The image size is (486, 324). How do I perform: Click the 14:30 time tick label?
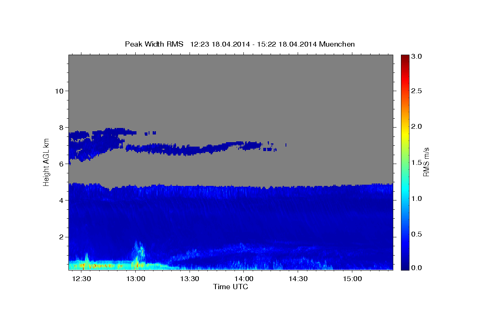(298, 279)
